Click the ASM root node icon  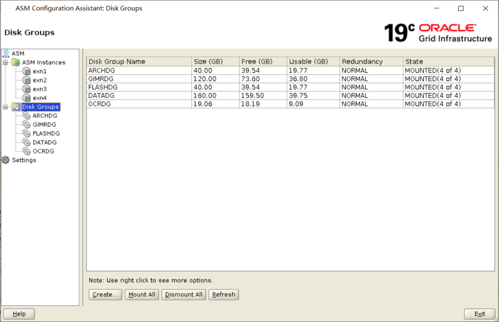coord(6,54)
